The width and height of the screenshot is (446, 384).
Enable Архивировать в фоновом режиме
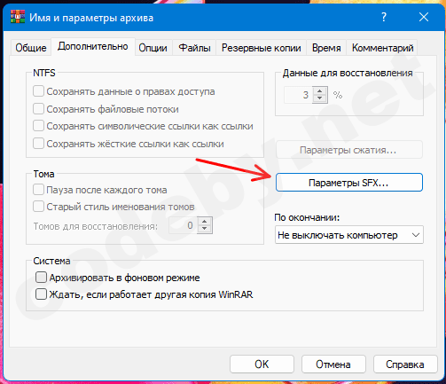coord(41,278)
